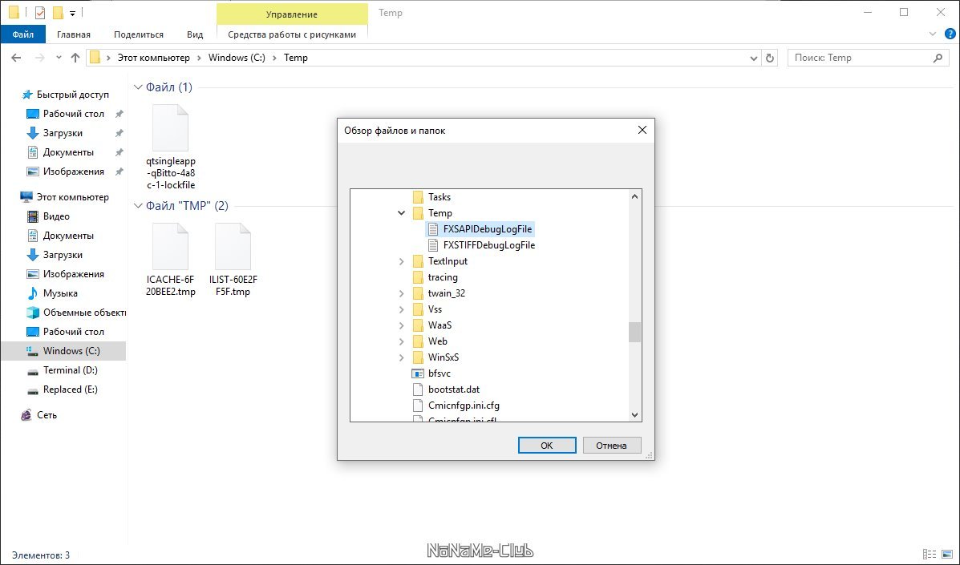Expand twain_32 folder in dialog tree
Screen dimensions: 960x565
pos(402,293)
